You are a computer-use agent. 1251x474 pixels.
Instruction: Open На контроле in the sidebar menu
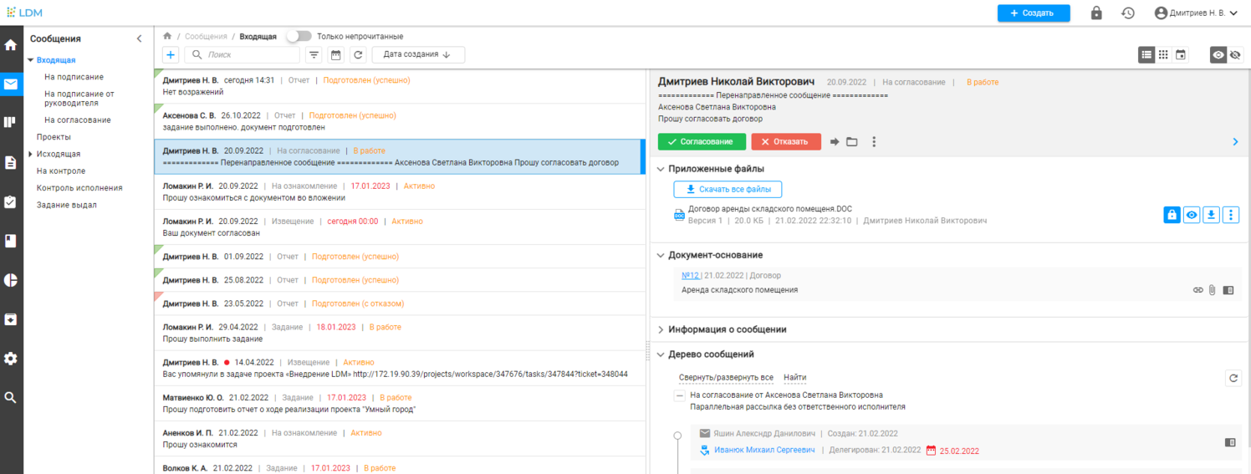(x=61, y=171)
